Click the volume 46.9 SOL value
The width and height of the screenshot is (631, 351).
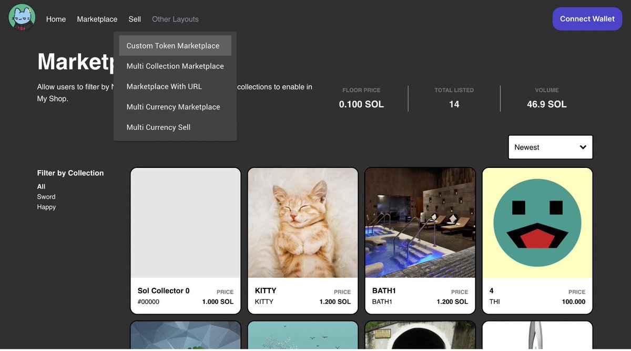tap(547, 104)
